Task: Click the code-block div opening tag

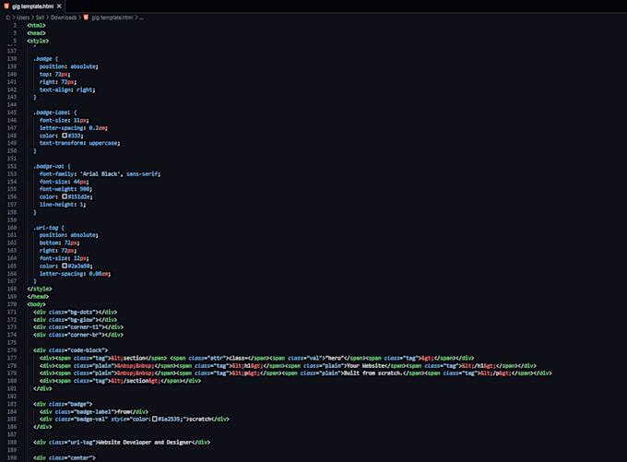Action: (71, 350)
